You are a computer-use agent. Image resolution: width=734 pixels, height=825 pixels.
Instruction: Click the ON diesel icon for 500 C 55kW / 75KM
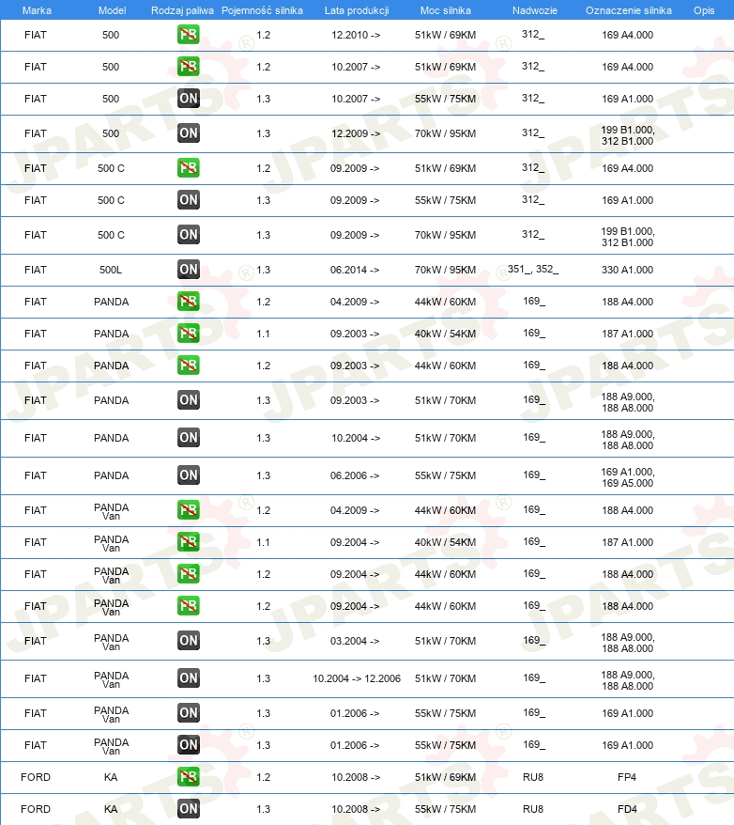(188, 200)
